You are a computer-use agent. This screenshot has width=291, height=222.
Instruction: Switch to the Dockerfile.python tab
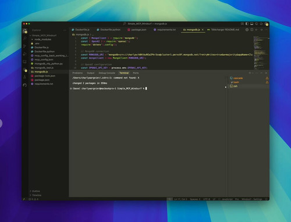pos(109,30)
